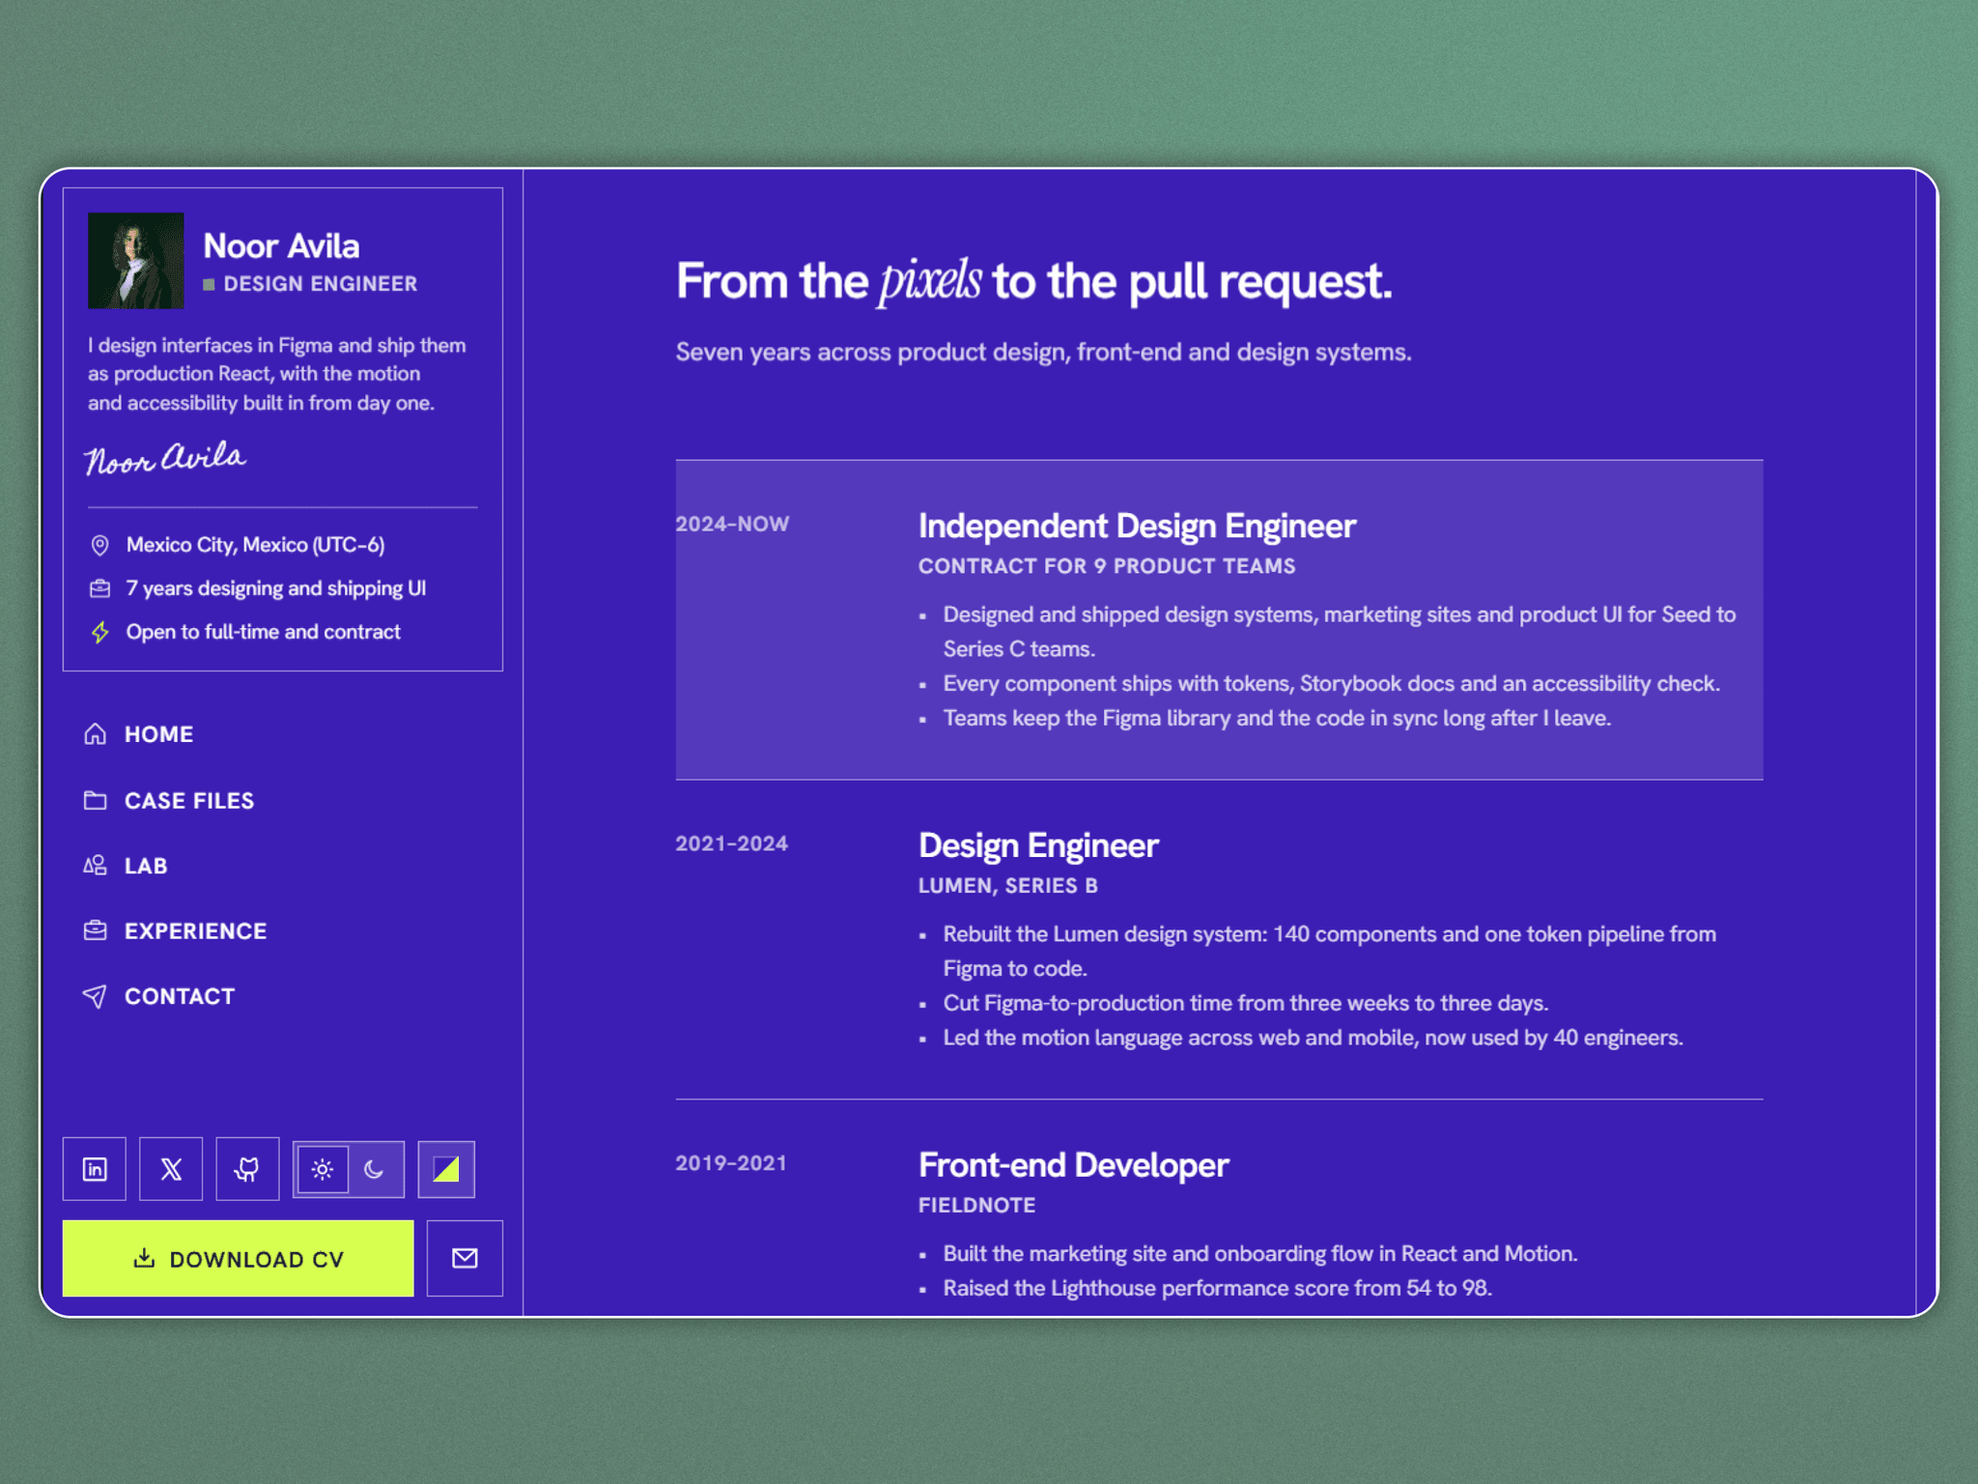The height and width of the screenshot is (1484, 1978).
Task: Open the X (Twitter) social icon
Action: click(171, 1169)
